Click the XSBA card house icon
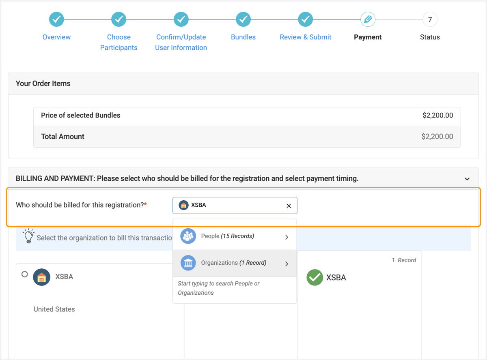 coord(41,277)
